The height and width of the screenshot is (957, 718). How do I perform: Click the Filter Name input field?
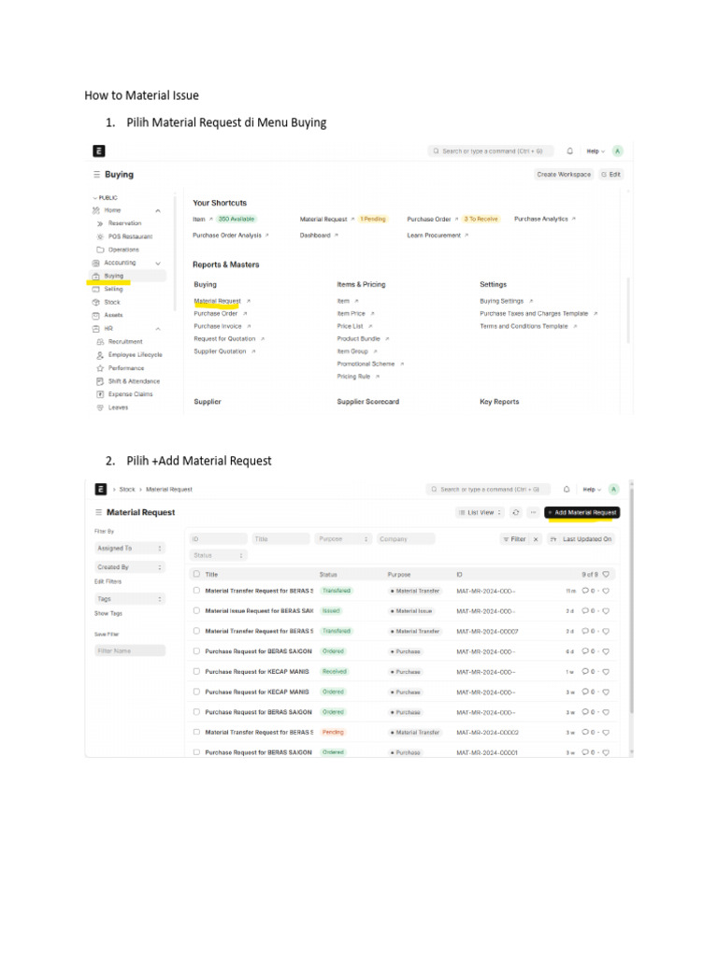130,650
